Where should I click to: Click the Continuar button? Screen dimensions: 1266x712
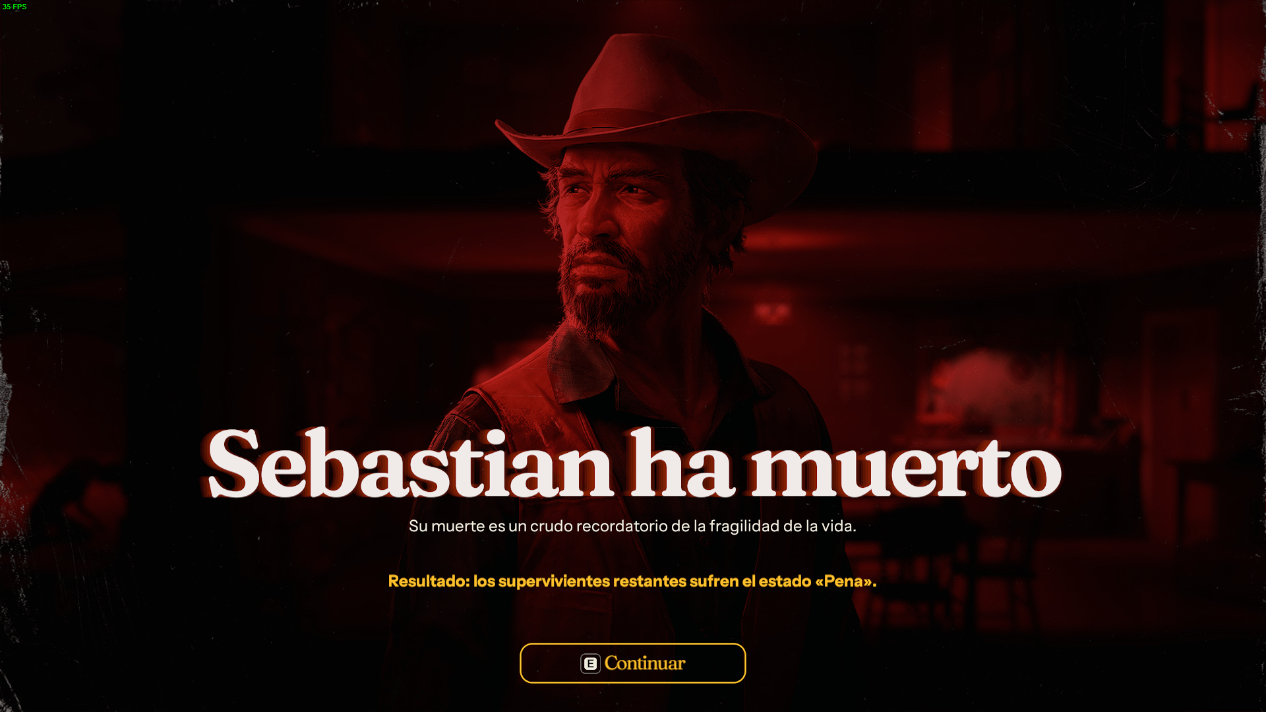pyautogui.click(x=632, y=663)
